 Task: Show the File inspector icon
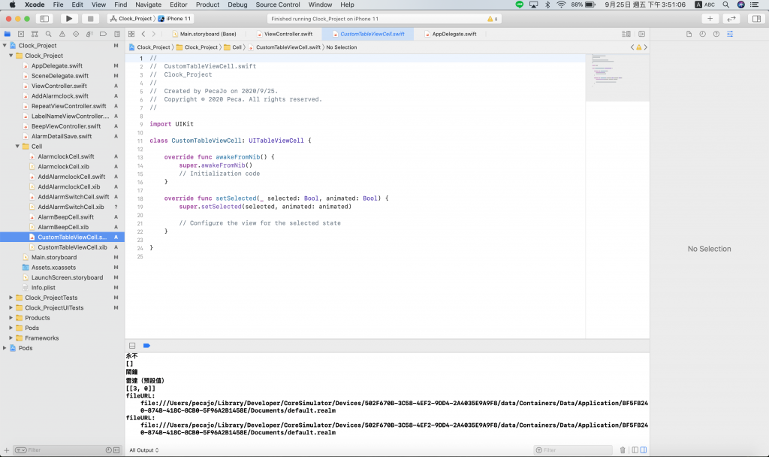[x=689, y=34]
